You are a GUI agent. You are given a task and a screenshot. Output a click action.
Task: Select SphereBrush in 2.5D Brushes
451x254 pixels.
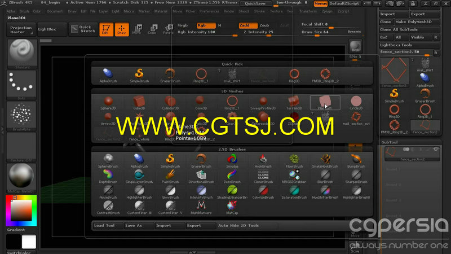108,161
